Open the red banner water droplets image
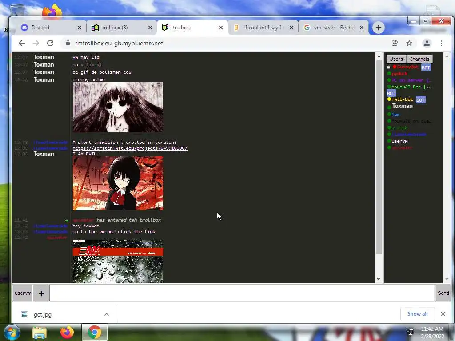The height and width of the screenshot is (341, 455). (118, 261)
